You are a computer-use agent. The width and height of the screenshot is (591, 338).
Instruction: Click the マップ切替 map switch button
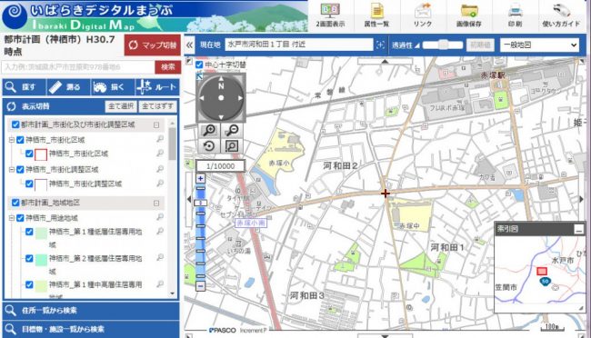[x=153, y=45]
